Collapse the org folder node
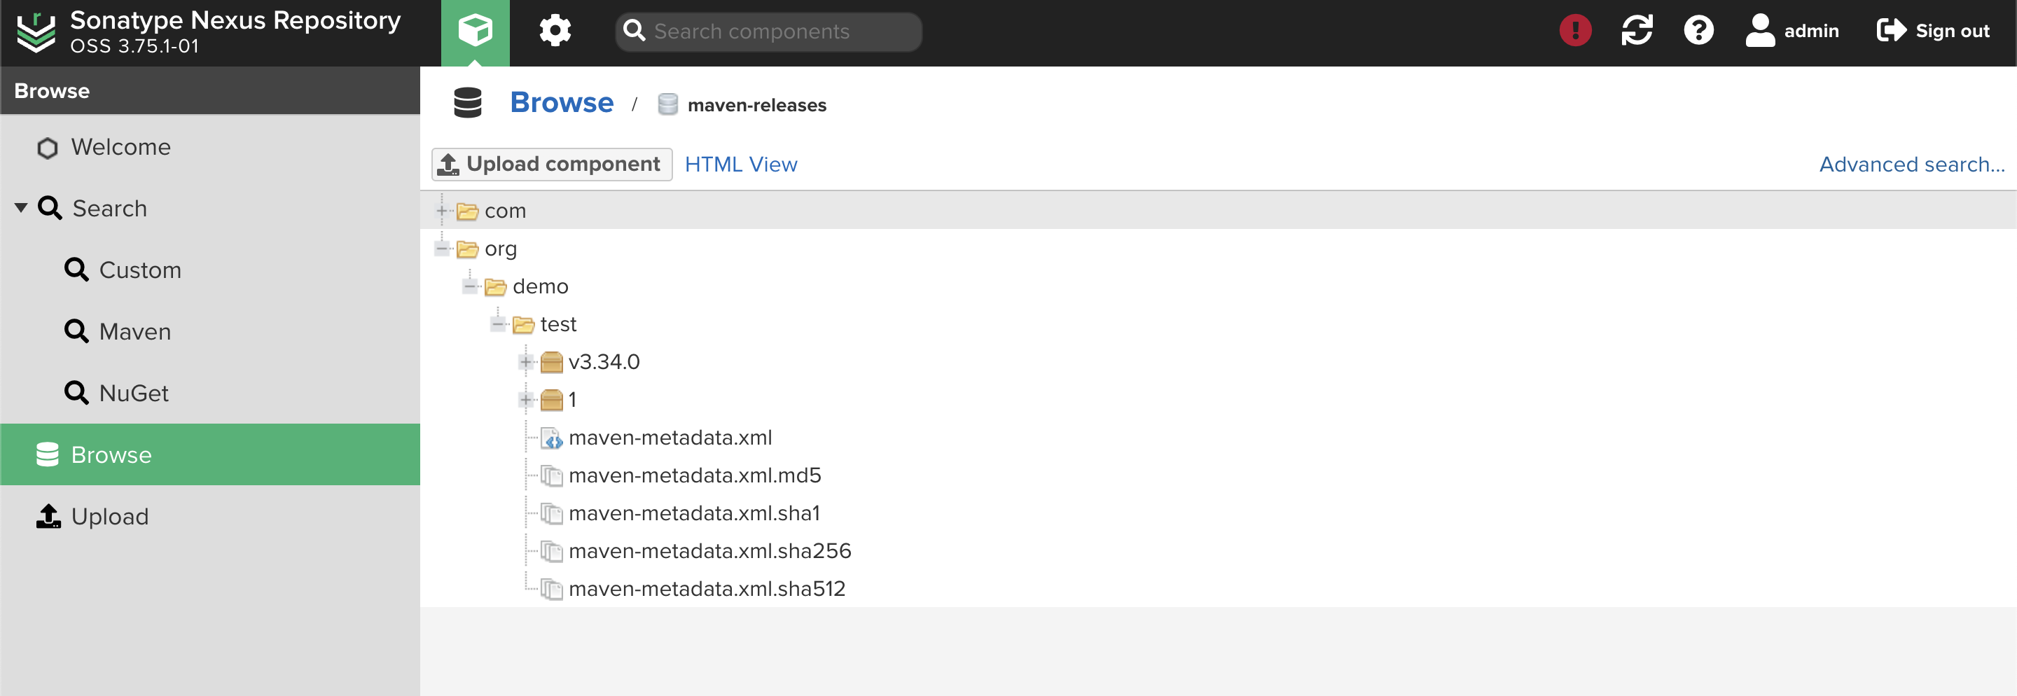Screen dimensions: 2017x696 pos(442,249)
